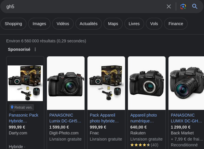The image size is (204, 149).
Task: Click the + 7,99 € de frais text
Action: (x=187, y=139)
